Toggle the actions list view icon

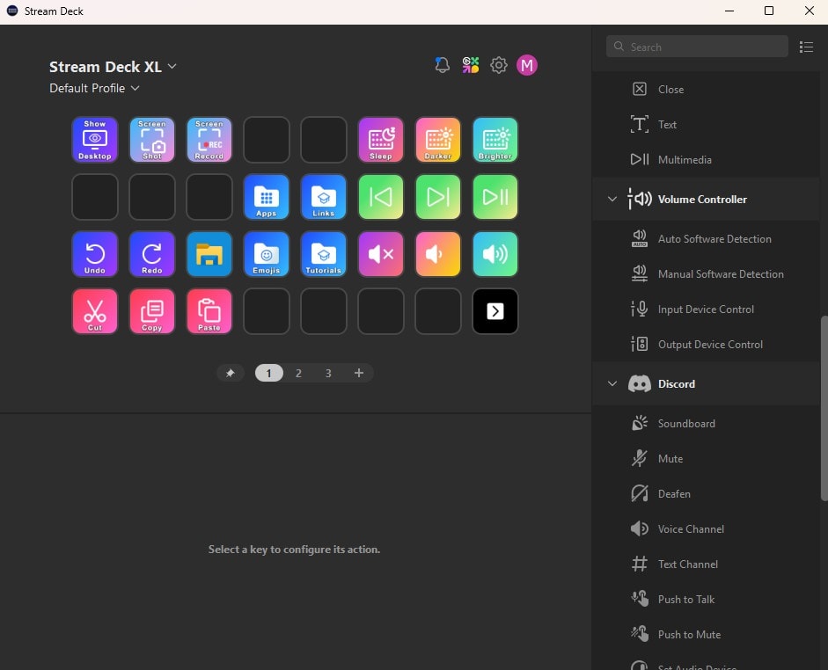806,47
